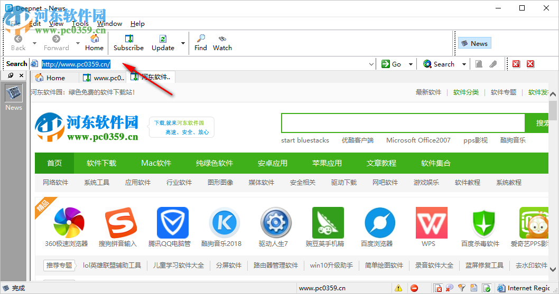Click the Forward navigation button
559x294 pixels.
(x=57, y=43)
